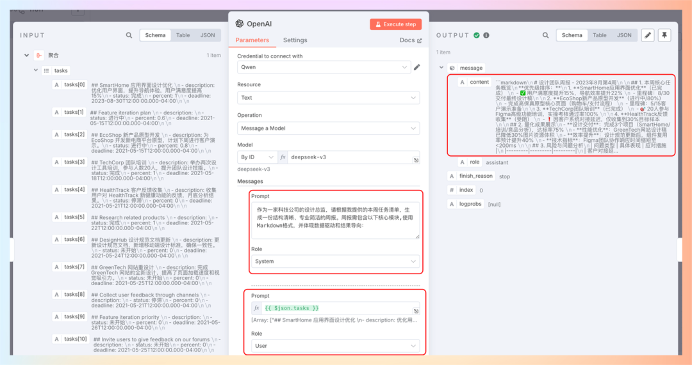The image size is (692, 365).
Task: Select the tasks[3] field pill
Action: click(x=69, y=162)
